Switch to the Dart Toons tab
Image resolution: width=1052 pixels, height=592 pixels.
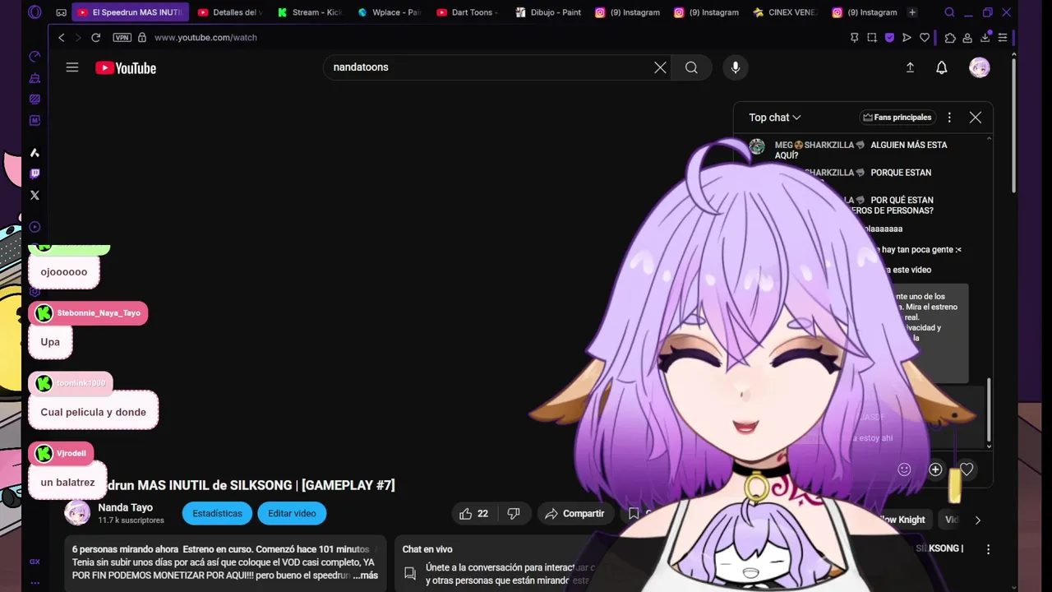[x=468, y=12]
